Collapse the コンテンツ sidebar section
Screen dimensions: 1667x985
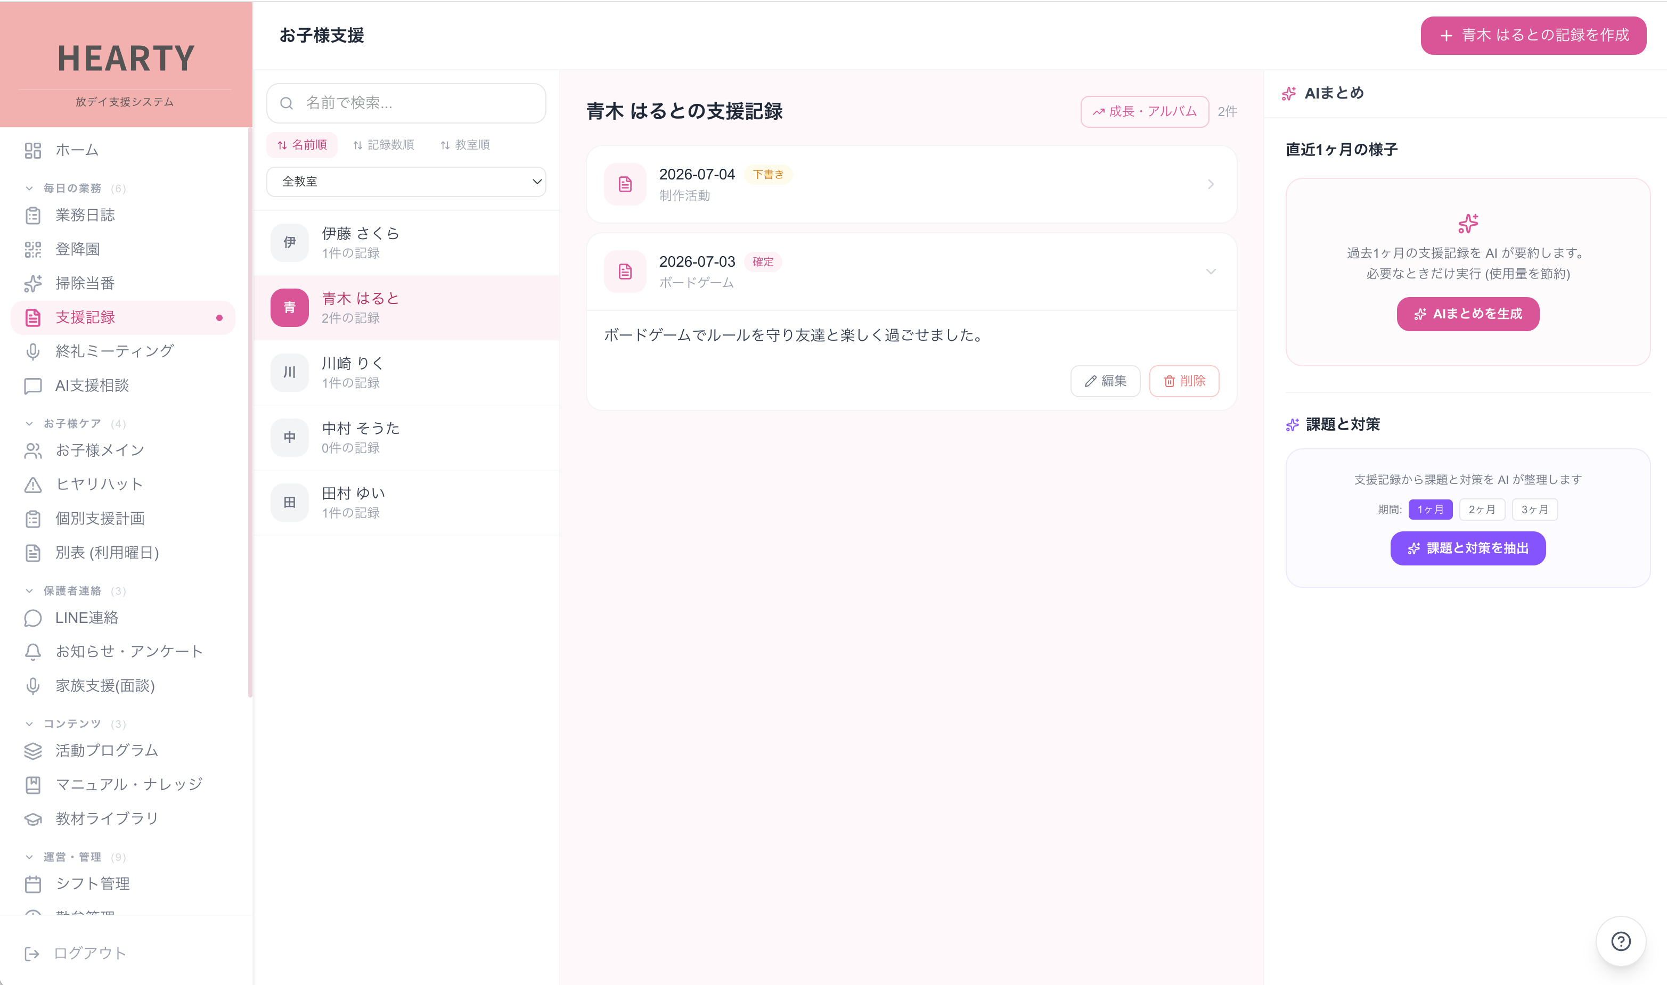point(75,724)
